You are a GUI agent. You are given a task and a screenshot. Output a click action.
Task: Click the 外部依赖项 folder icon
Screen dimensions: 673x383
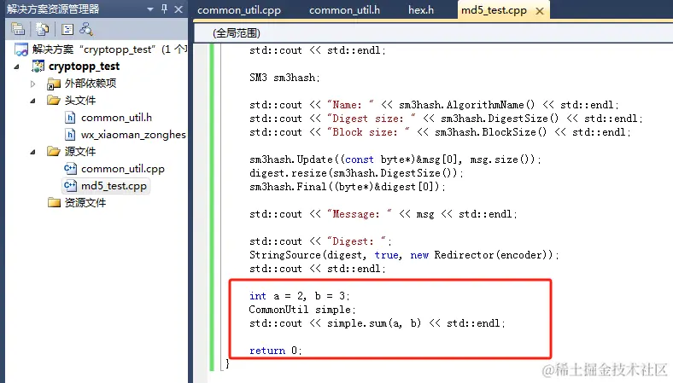coord(53,84)
